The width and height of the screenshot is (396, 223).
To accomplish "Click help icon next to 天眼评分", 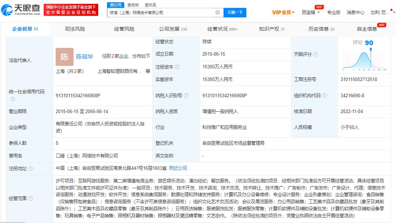I will (315, 54).
